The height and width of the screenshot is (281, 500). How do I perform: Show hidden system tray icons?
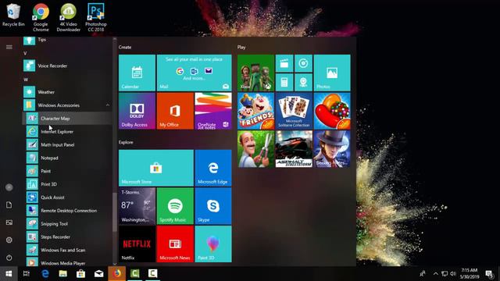[436, 274]
